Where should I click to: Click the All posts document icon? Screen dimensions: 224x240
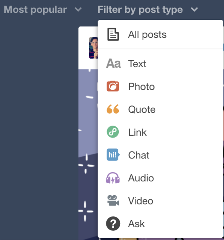click(113, 34)
